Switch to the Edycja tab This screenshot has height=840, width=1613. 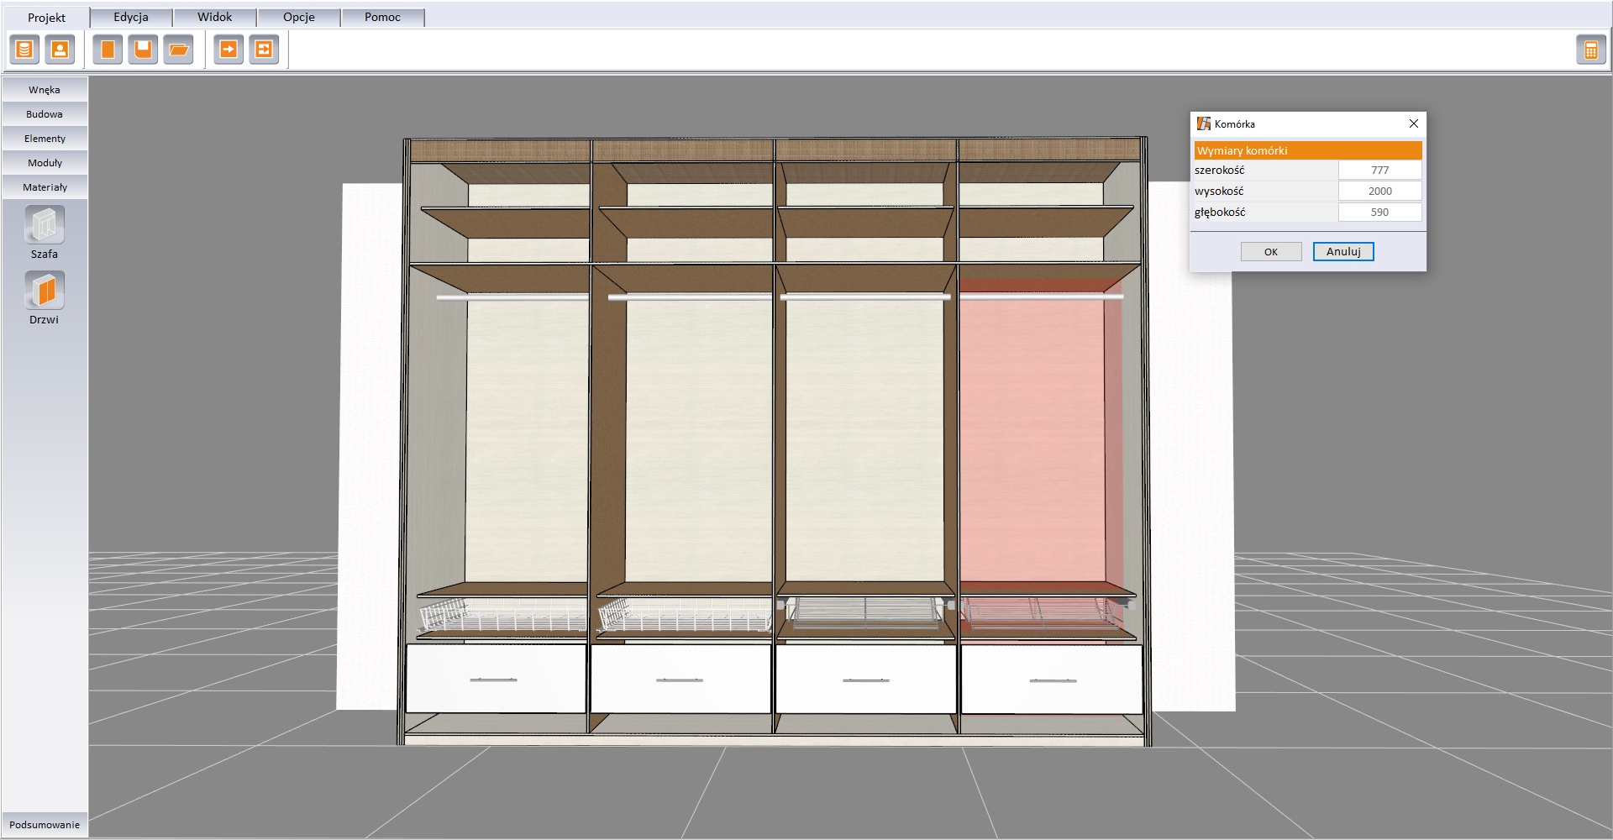[x=131, y=18]
